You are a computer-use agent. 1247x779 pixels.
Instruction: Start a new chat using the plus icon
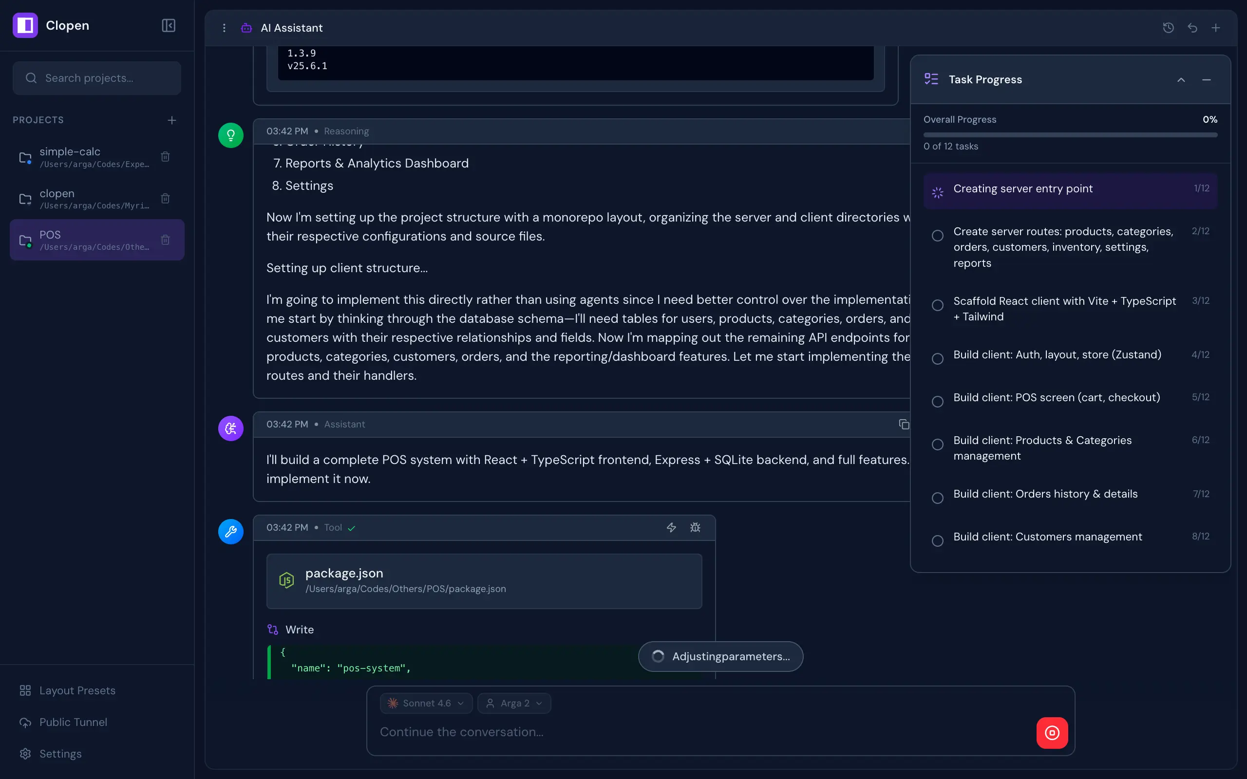pyautogui.click(x=1217, y=28)
